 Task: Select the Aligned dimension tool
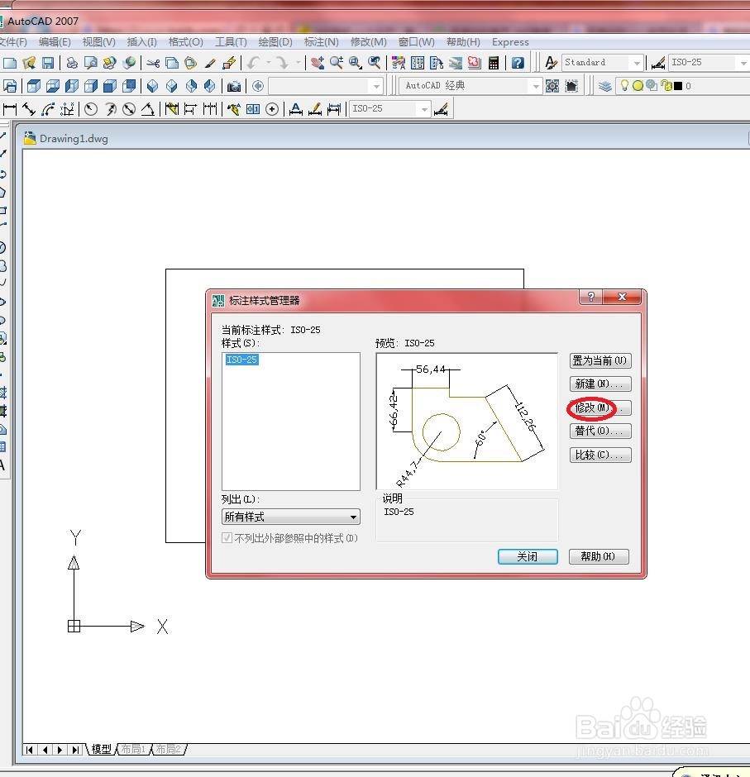tap(29, 109)
